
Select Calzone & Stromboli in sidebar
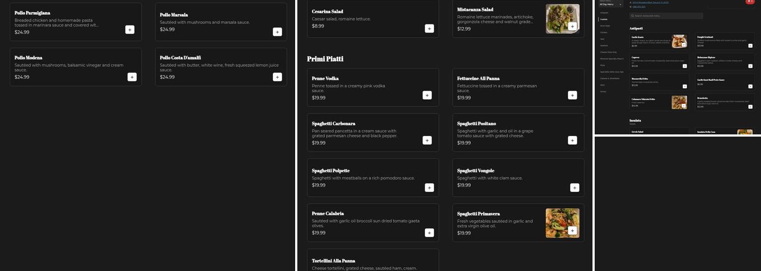pos(610,78)
